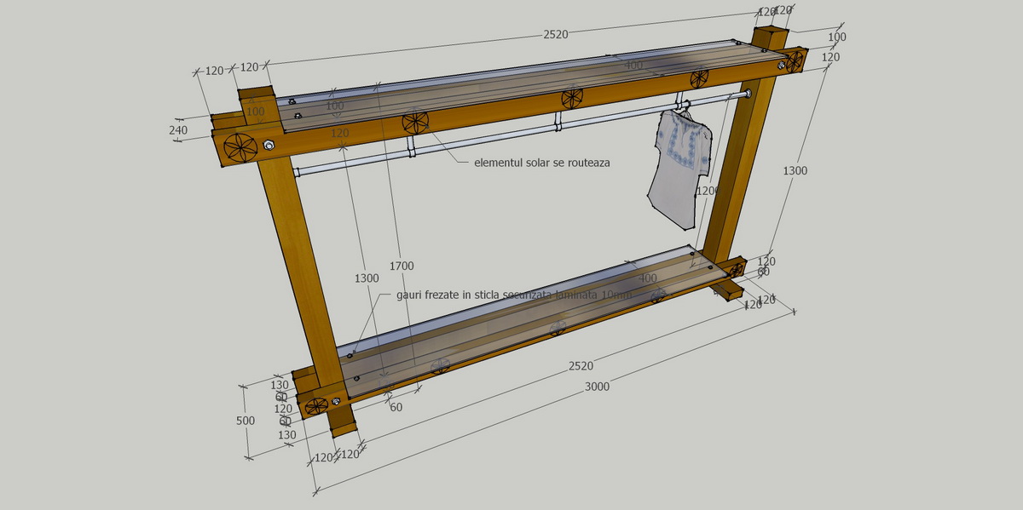Click the 500 dimension label
Viewport: 1023px width, 510px height.
tap(246, 421)
